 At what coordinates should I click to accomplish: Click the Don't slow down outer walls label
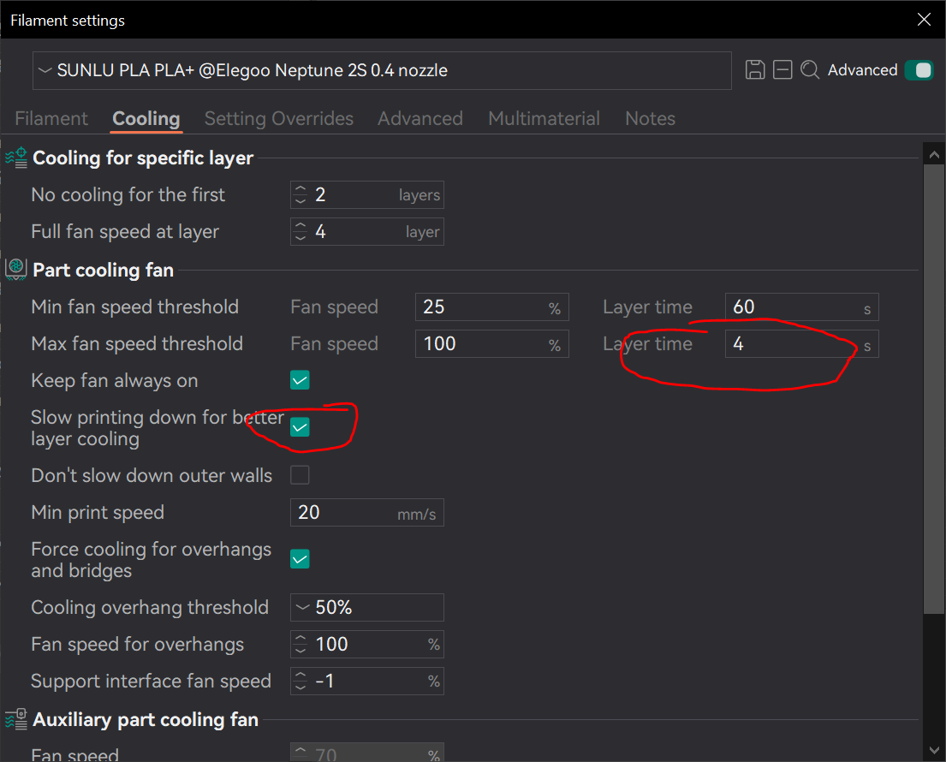pyautogui.click(x=152, y=475)
